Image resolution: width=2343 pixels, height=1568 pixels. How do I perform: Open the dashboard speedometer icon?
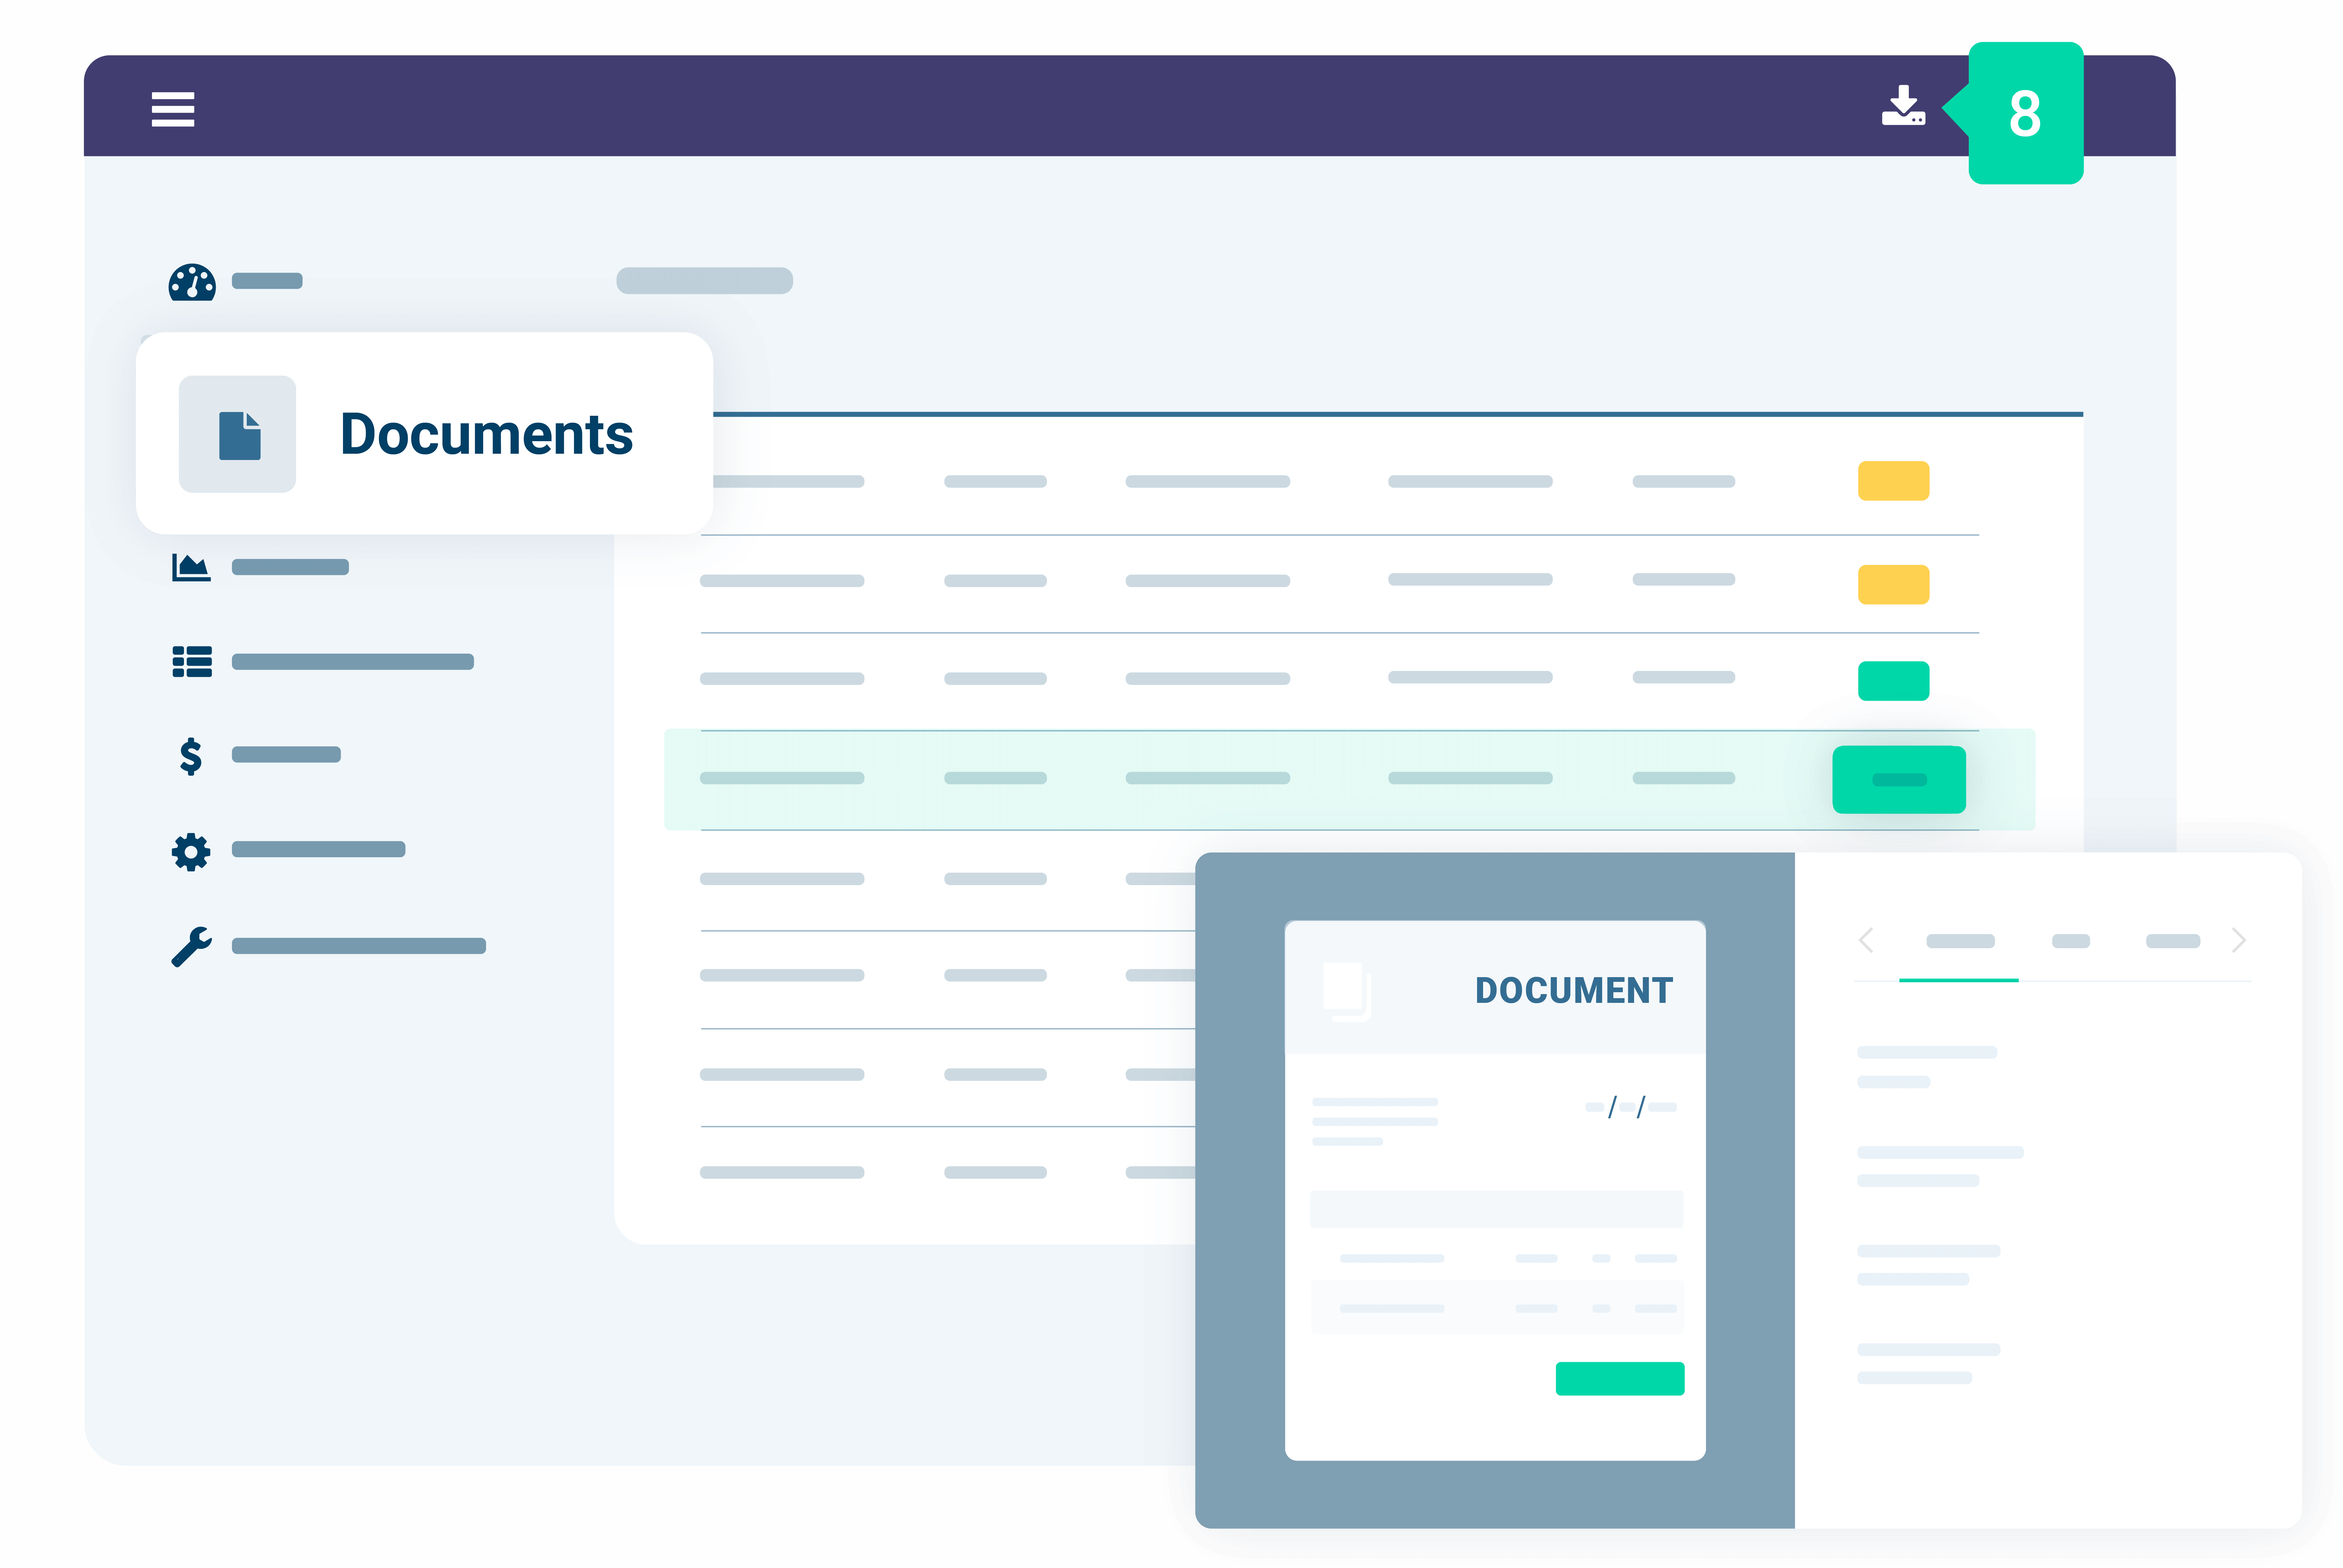pyautogui.click(x=192, y=282)
